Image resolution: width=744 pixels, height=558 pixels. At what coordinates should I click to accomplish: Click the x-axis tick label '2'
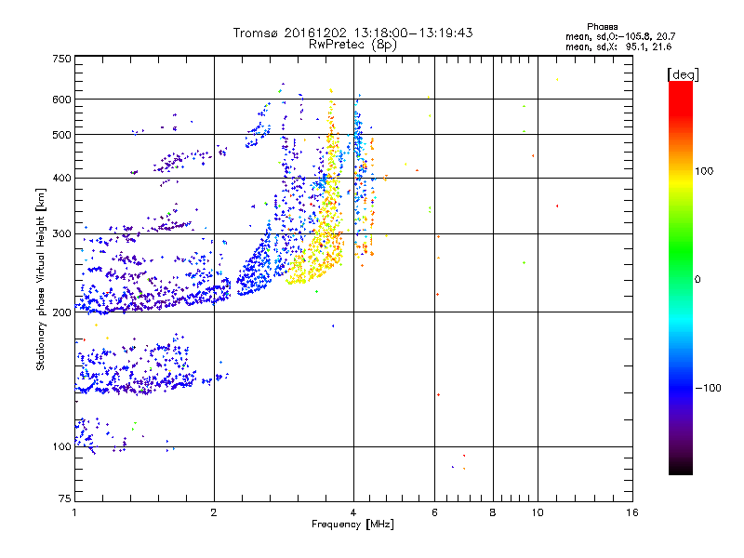(x=214, y=512)
